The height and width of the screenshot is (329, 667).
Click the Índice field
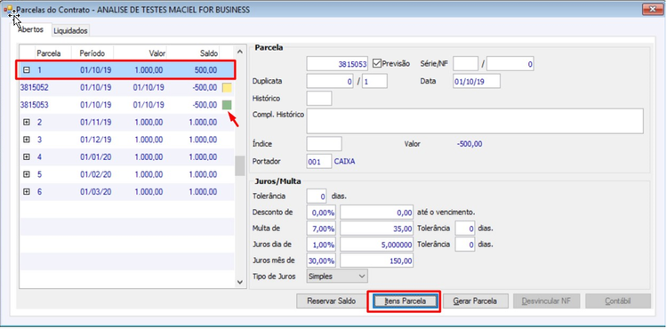[x=324, y=144]
